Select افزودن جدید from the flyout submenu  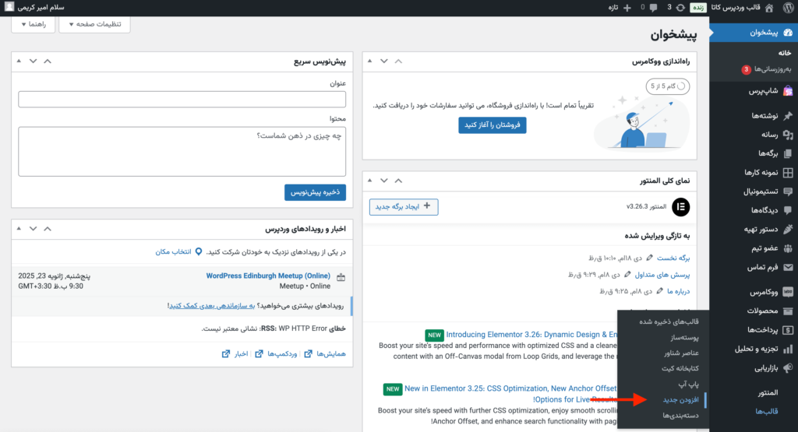[x=681, y=399]
